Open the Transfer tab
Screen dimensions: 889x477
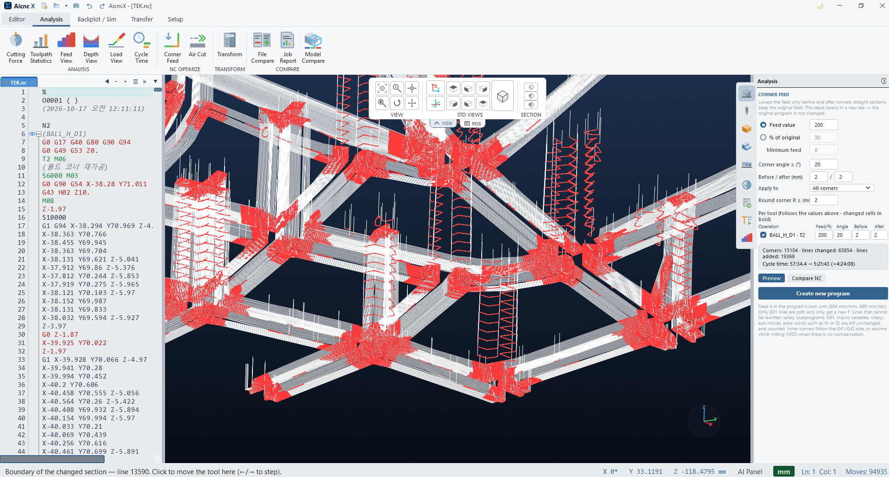pyautogui.click(x=142, y=19)
